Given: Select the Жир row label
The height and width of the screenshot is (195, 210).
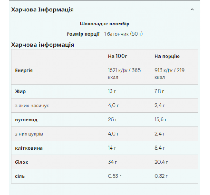Looking at the screenshot, I should [20, 91].
